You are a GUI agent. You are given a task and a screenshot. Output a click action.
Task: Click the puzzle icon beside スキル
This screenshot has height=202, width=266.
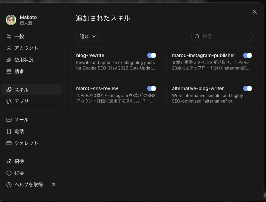[x=9, y=90]
